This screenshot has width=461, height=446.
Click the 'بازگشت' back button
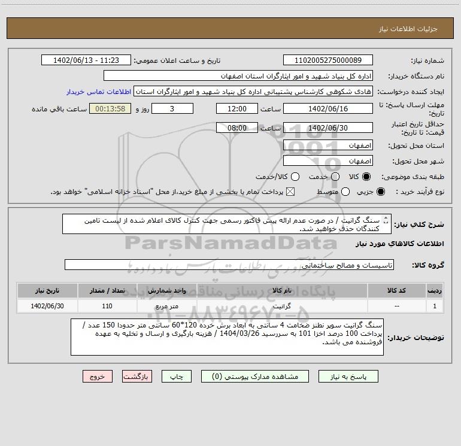click(137, 377)
